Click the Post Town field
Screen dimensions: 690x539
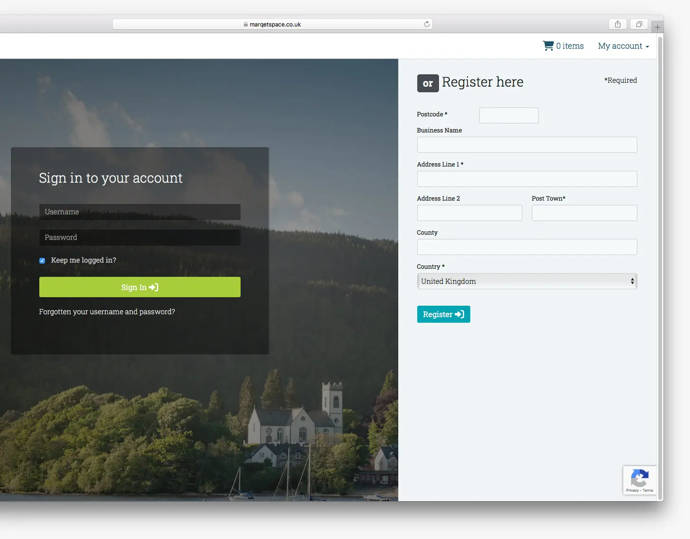584,213
